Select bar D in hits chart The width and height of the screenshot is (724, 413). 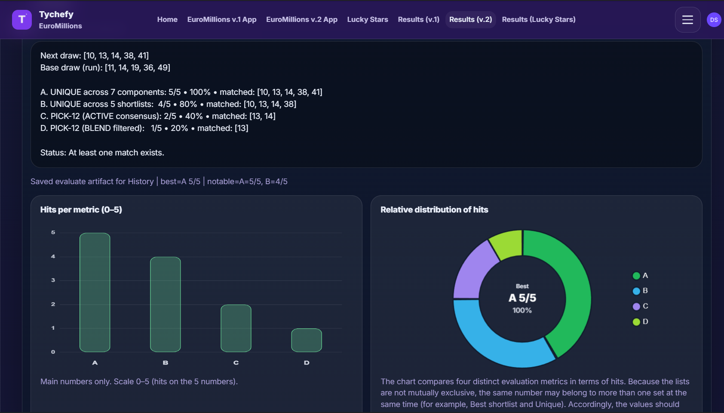pyautogui.click(x=307, y=340)
